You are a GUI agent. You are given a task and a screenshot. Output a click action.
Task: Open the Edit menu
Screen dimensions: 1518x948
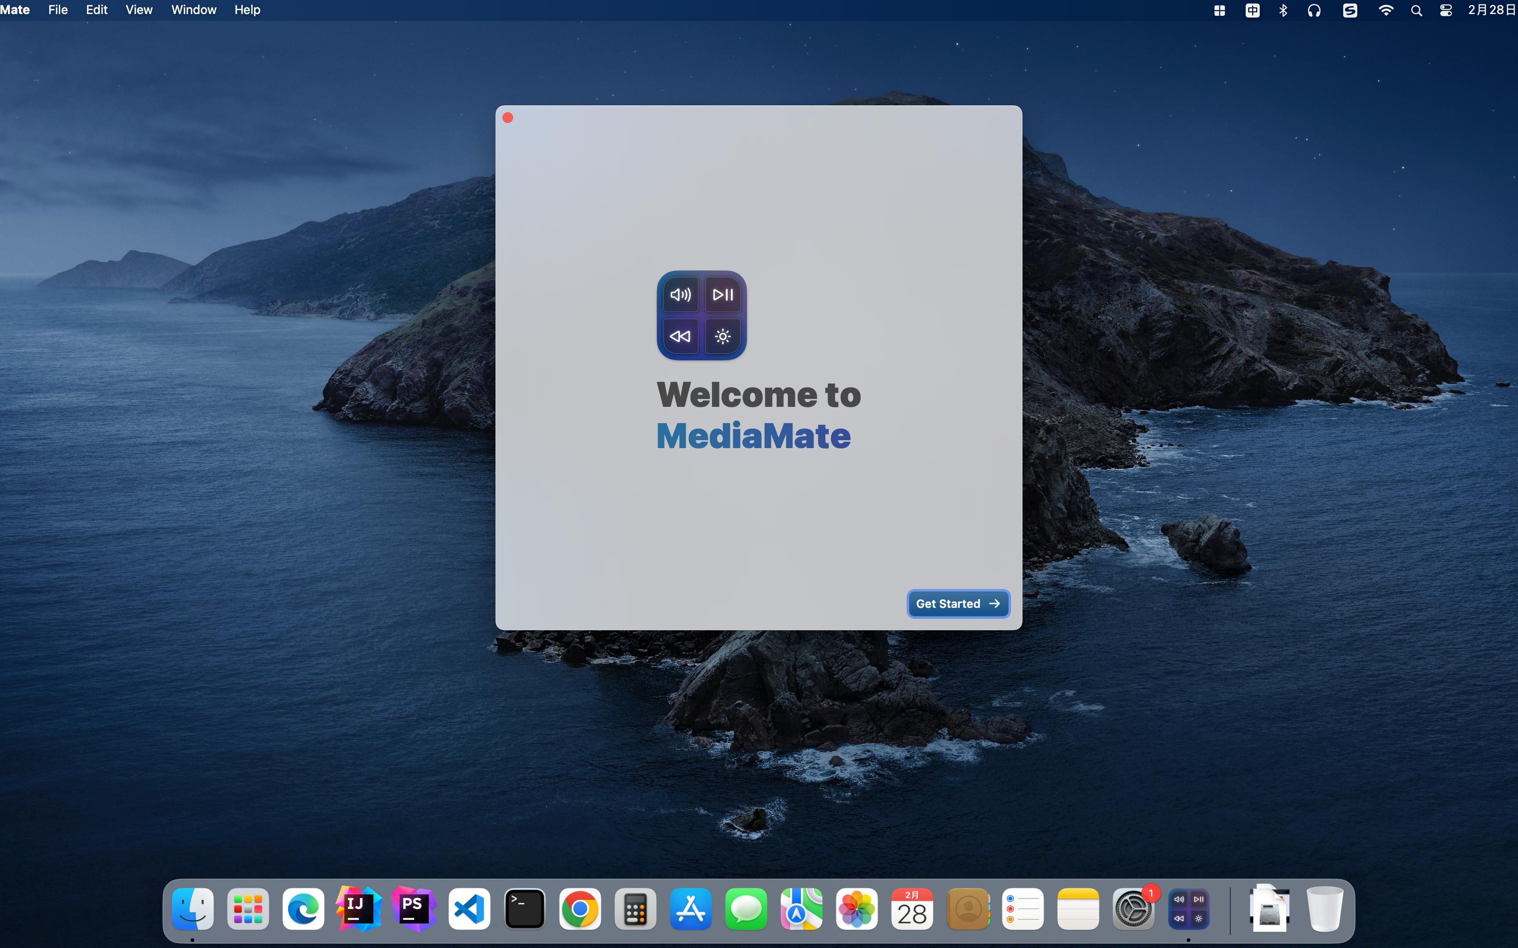pyautogui.click(x=97, y=10)
